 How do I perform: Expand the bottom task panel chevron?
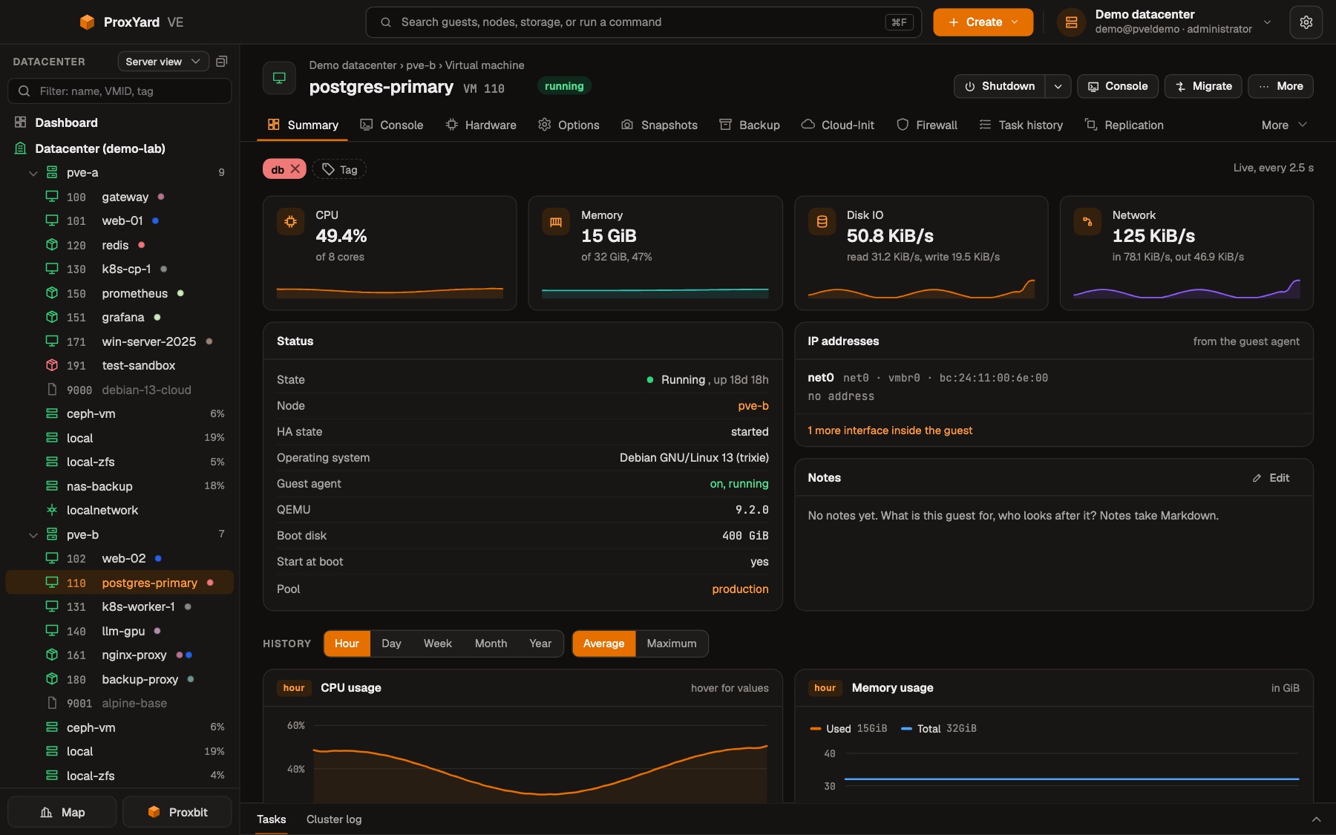(x=1316, y=819)
